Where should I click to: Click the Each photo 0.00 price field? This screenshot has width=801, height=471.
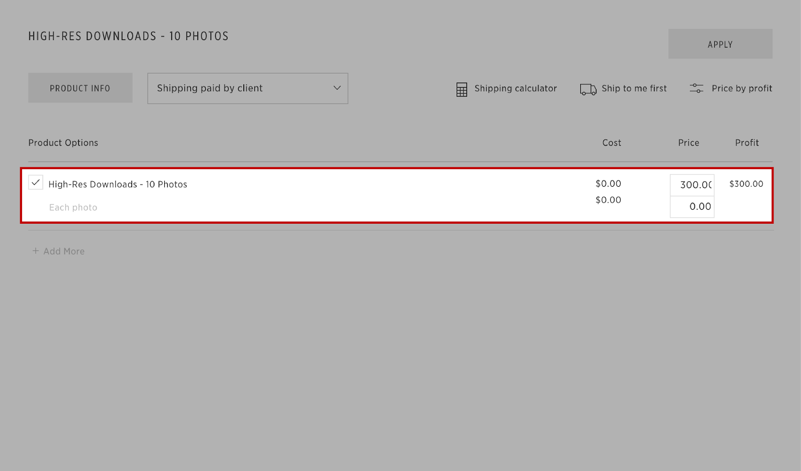[x=692, y=206]
